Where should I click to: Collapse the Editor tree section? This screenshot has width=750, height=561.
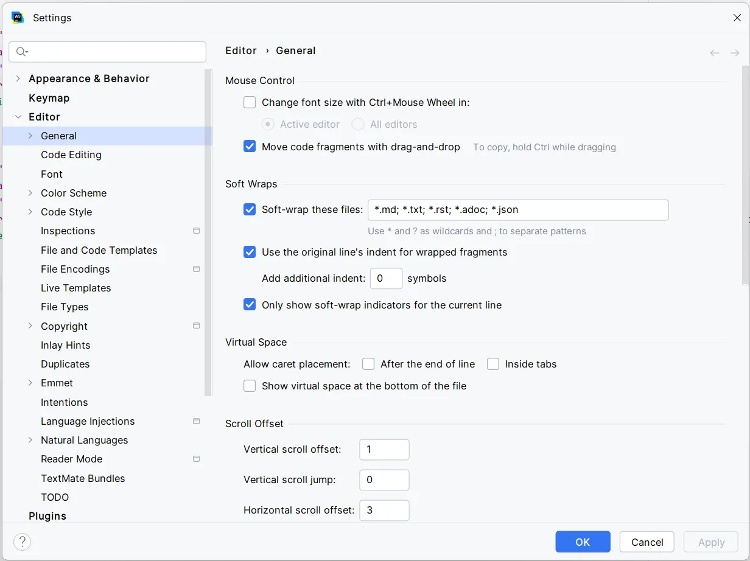click(x=18, y=117)
